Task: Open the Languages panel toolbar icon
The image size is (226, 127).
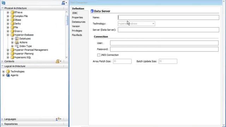Action: (58, 119)
